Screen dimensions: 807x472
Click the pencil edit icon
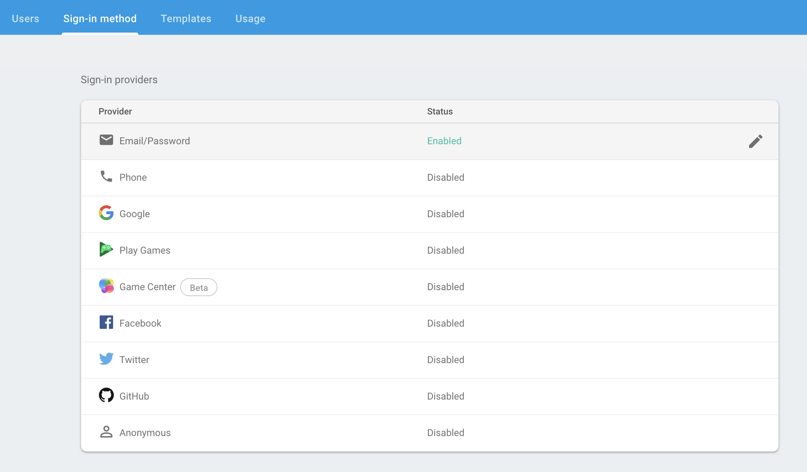click(x=755, y=141)
